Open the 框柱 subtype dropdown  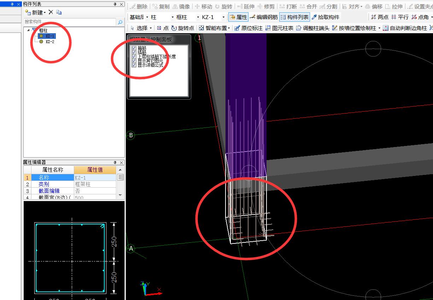198,17
